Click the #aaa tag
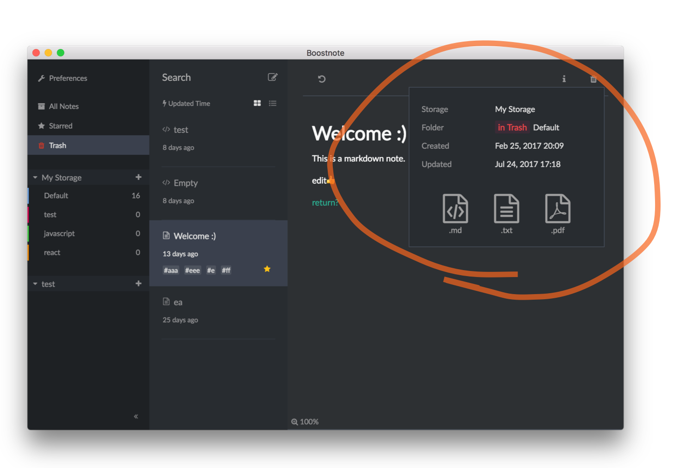The height and width of the screenshot is (468, 674). (x=171, y=271)
